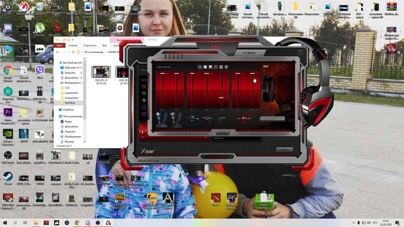The height and width of the screenshot is (227, 404).
Task: Open the Вид ribbon tab in Explorer
Action: 105,45
